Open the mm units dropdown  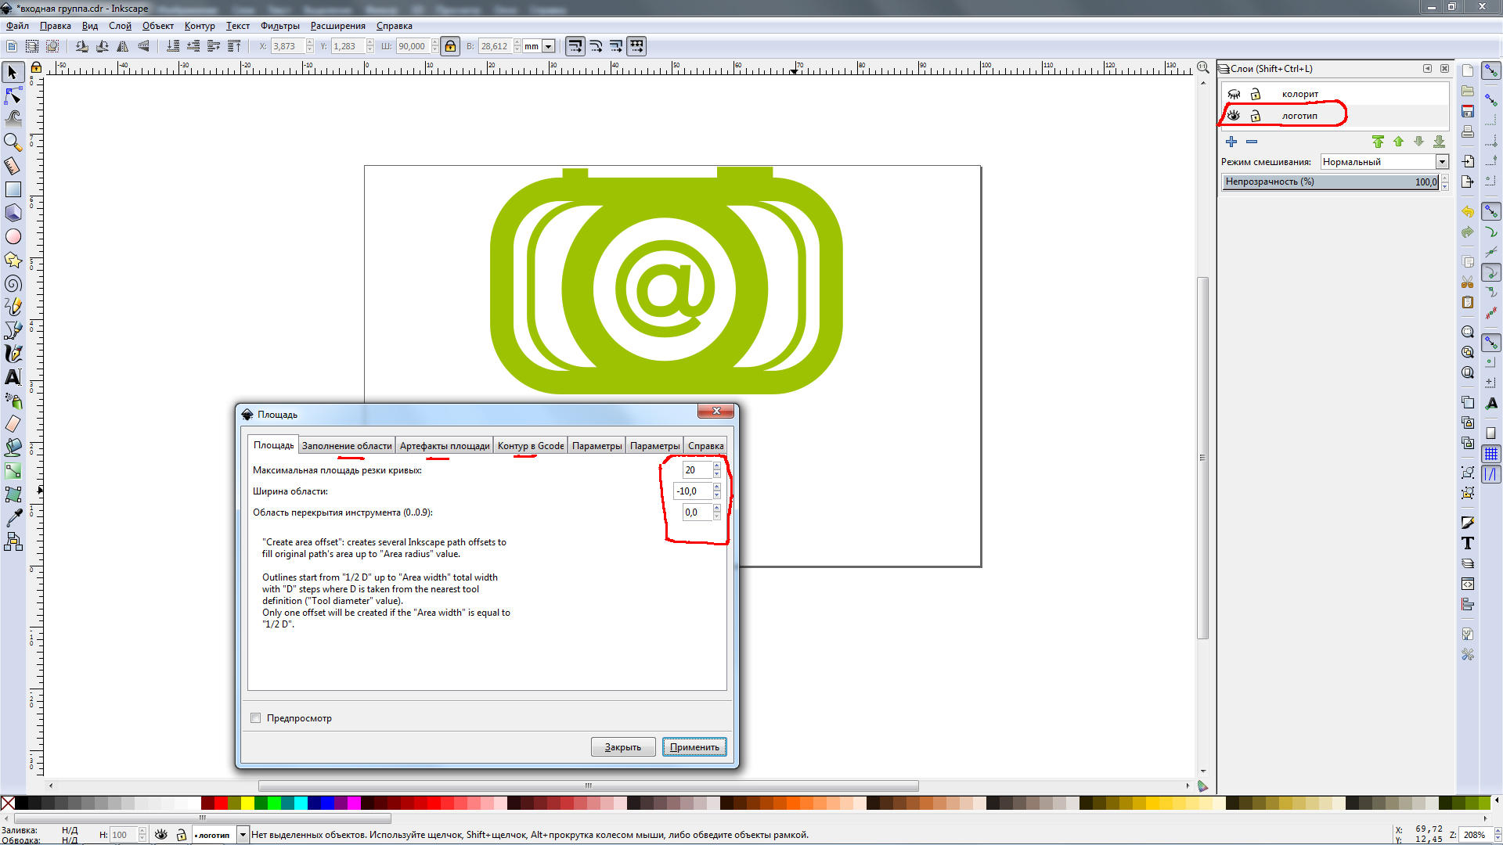549,46
